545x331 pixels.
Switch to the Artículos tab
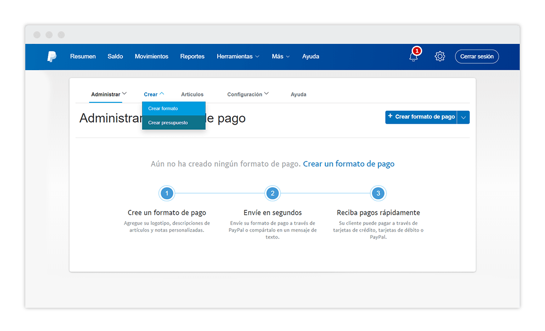click(x=192, y=94)
